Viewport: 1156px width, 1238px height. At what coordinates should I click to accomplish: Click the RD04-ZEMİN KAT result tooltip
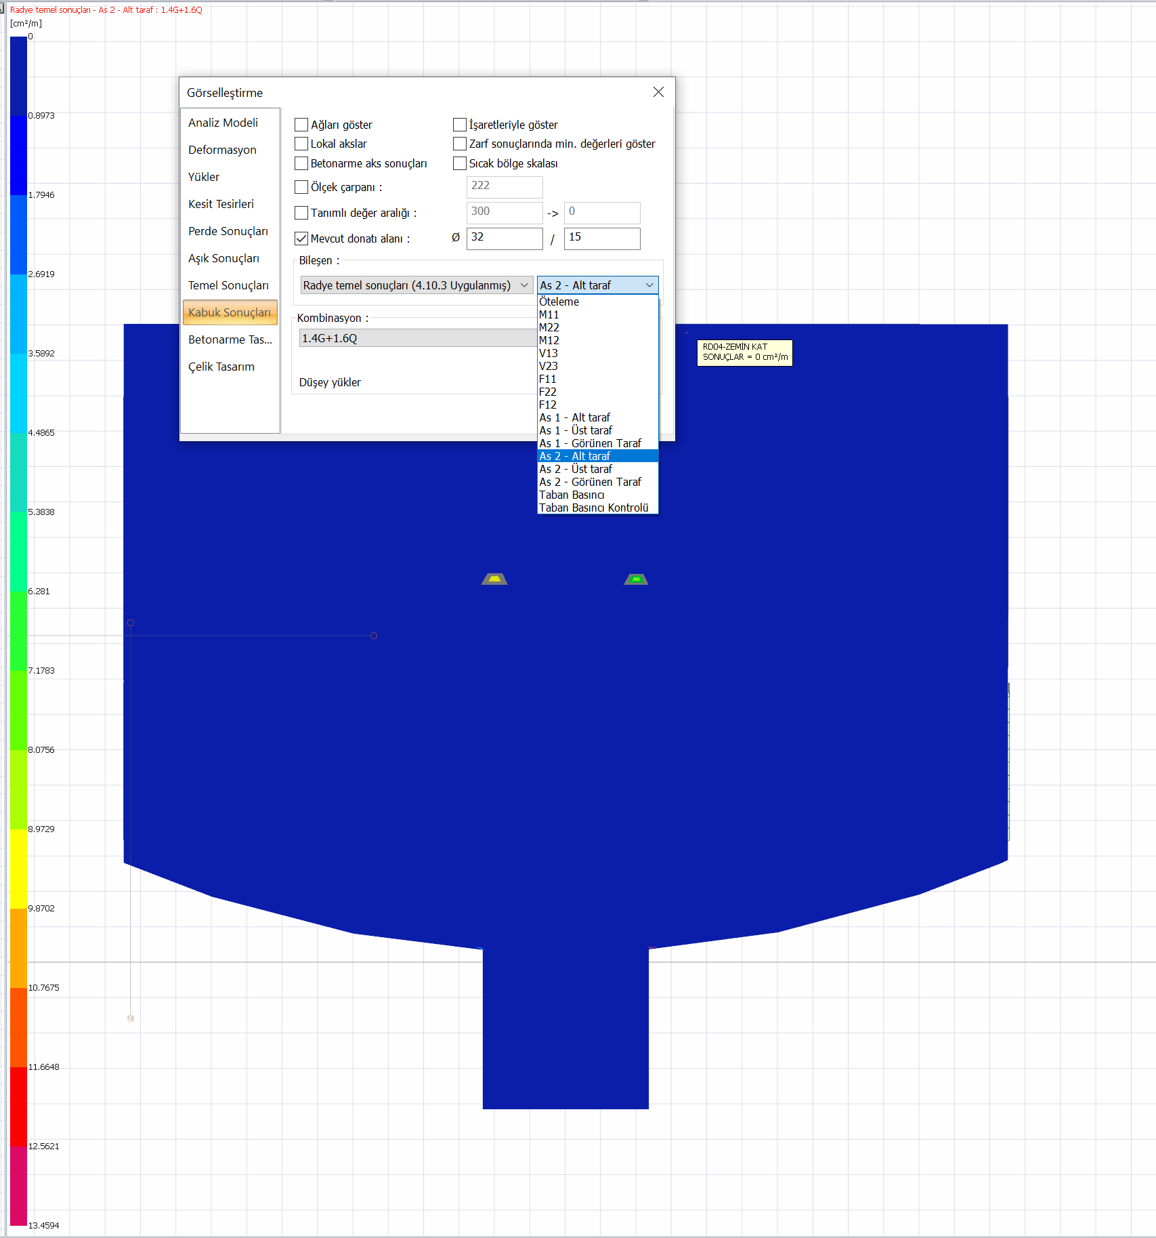(x=744, y=352)
